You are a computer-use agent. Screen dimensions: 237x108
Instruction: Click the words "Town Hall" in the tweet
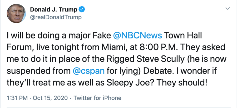(x=183, y=36)
